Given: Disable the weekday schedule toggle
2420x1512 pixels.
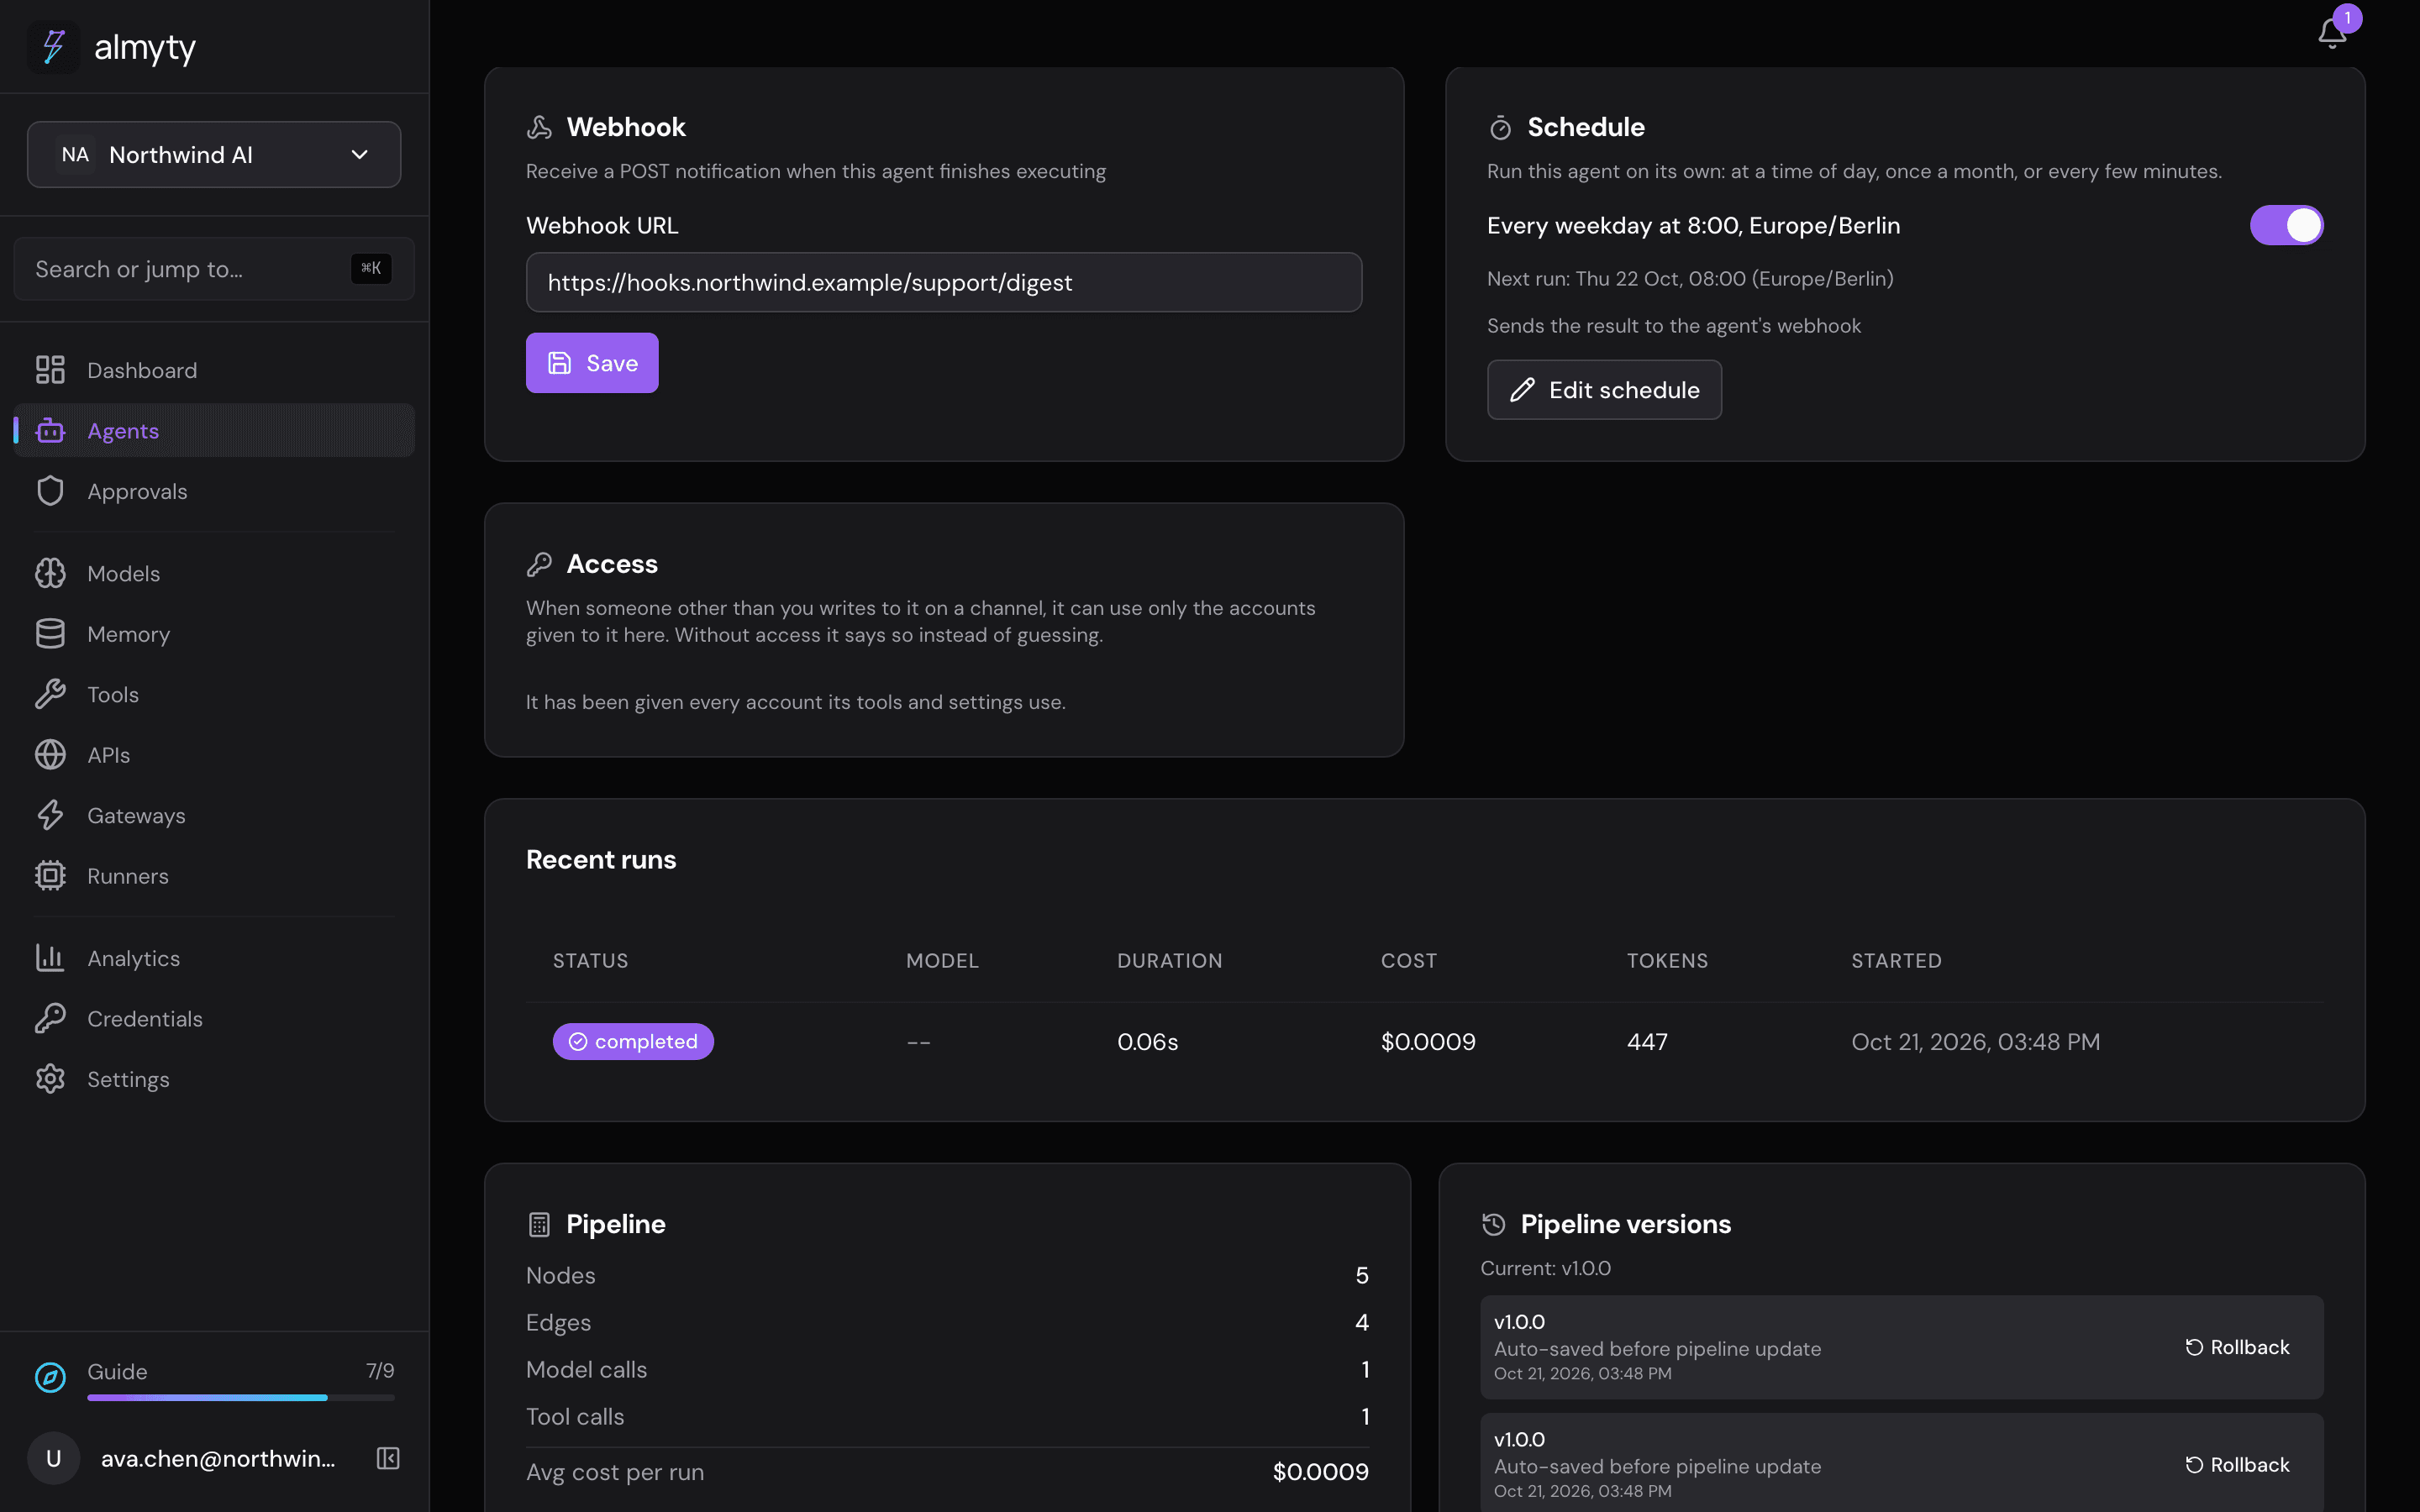Looking at the screenshot, I should click(2286, 225).
